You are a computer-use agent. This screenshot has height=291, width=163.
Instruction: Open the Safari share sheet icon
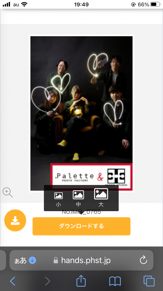[81, 281]
